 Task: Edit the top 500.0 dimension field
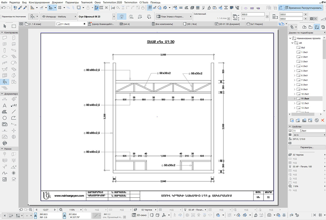point(291,14)
